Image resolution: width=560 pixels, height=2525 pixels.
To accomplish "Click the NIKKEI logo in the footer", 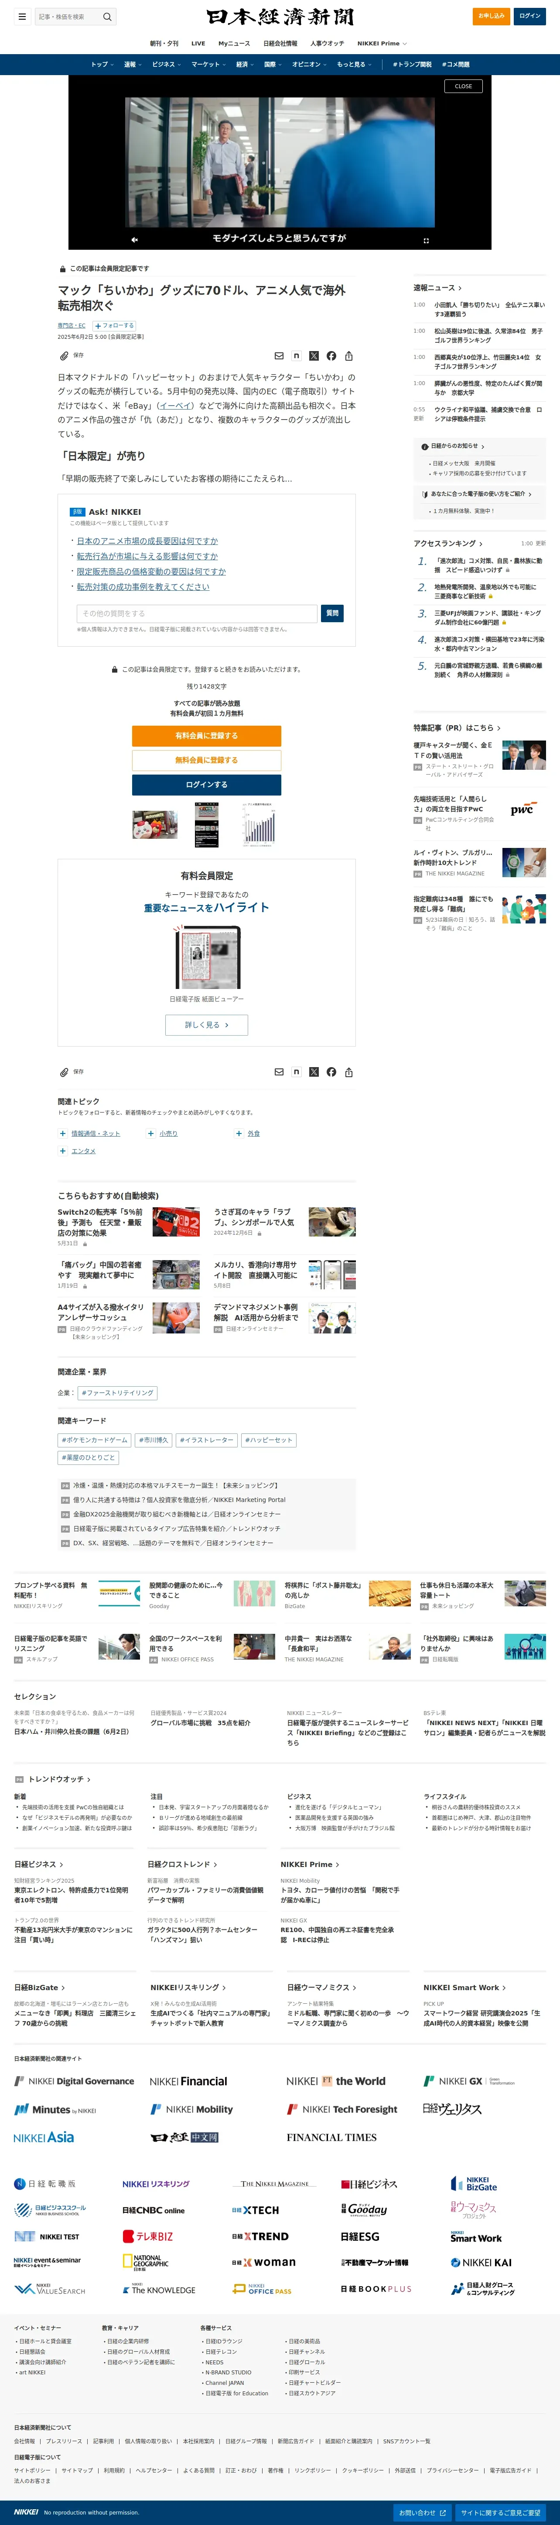I will [x=27, y=2511].
